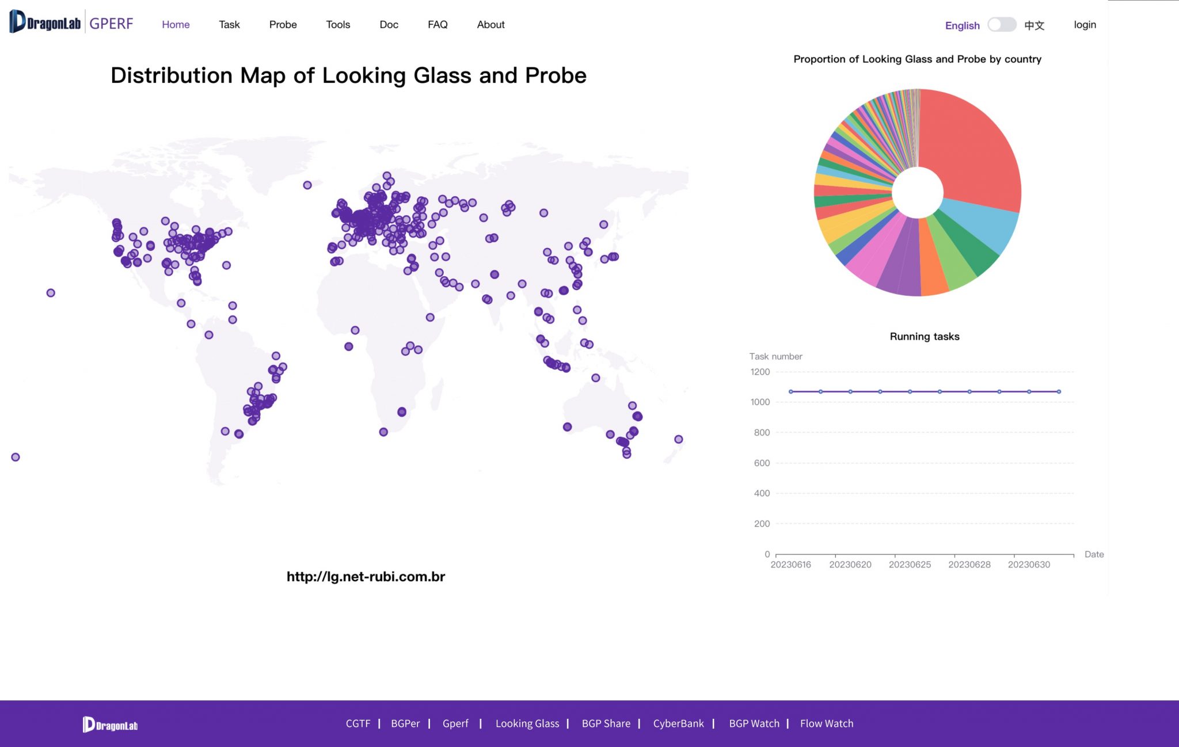The image size is (1179, 747).
Task: Open the BGP Watch footer link
Action: 754,723
